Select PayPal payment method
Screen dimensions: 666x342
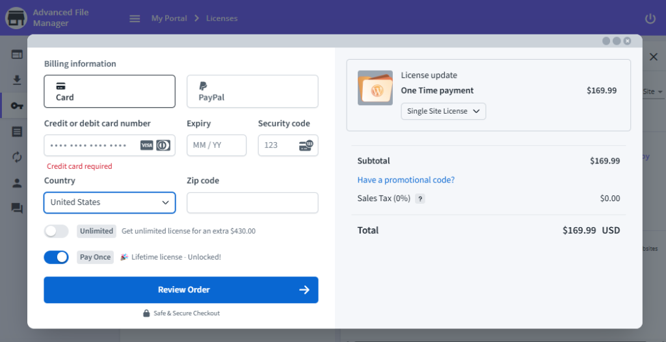253,92
